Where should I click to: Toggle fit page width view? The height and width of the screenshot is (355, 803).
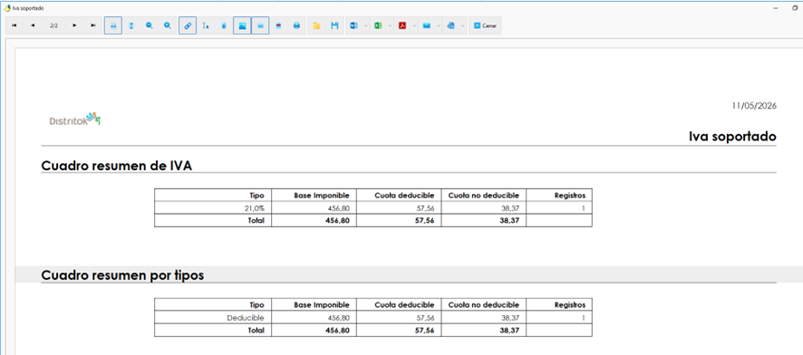(112, 25)
